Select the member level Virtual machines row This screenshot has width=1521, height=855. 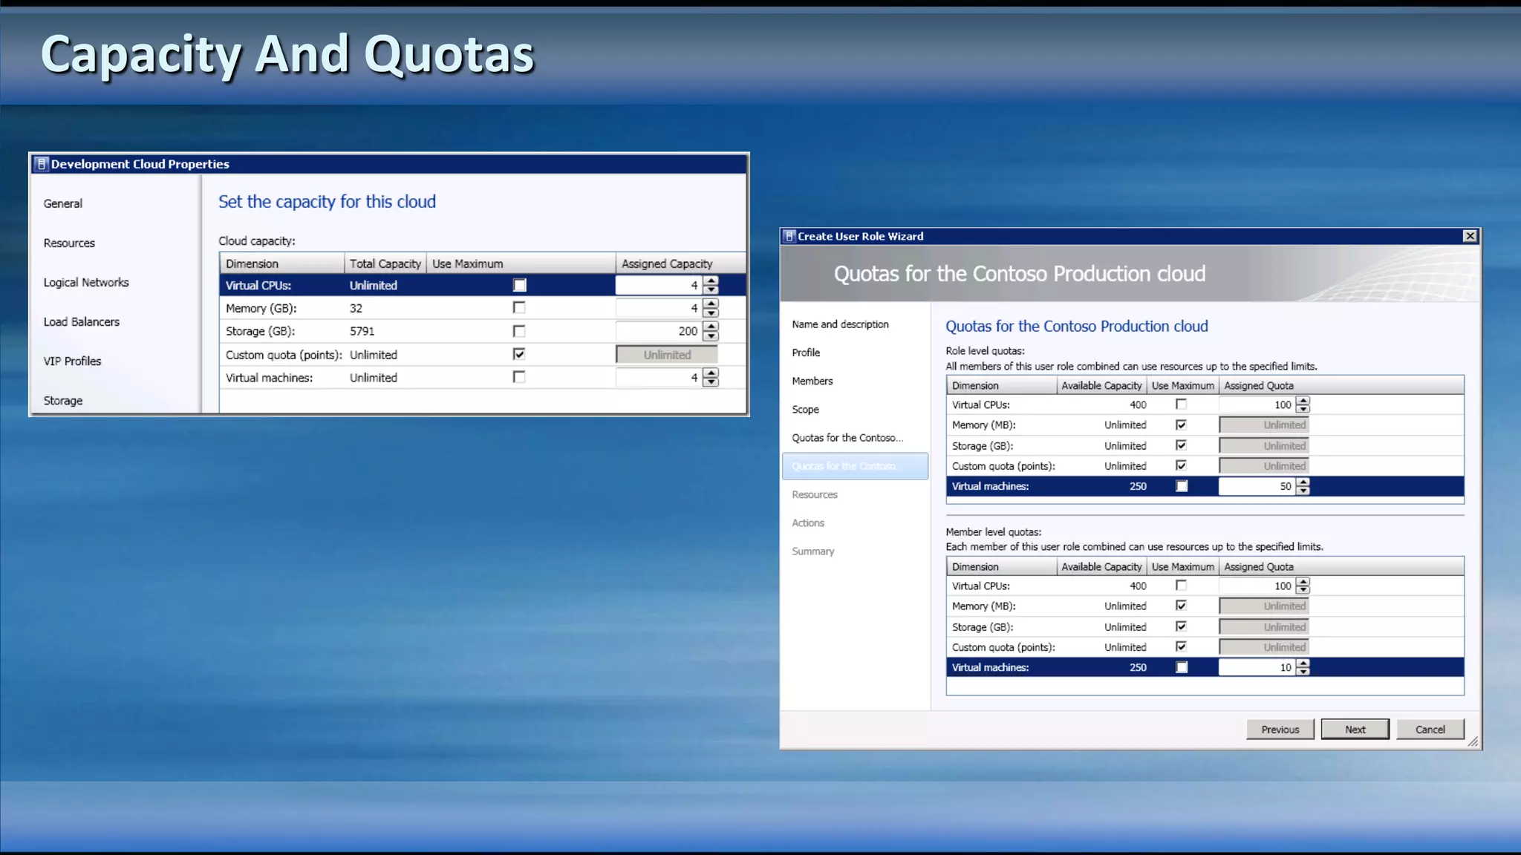coord(1205,667)
